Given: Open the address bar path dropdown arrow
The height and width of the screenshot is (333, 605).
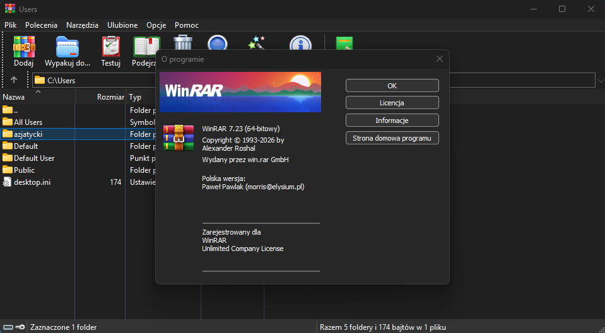Looking at the screenshot, I should click(x=601, y=81).
